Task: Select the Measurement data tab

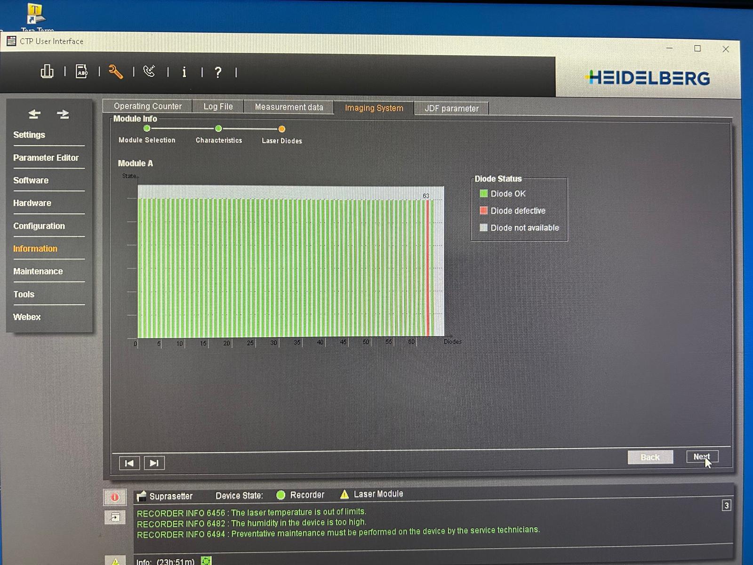Action: click(288, 107)
